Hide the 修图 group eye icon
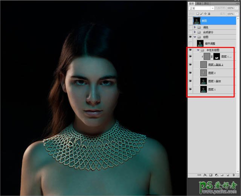Screen dimensions: 241x196 (191, 37)
